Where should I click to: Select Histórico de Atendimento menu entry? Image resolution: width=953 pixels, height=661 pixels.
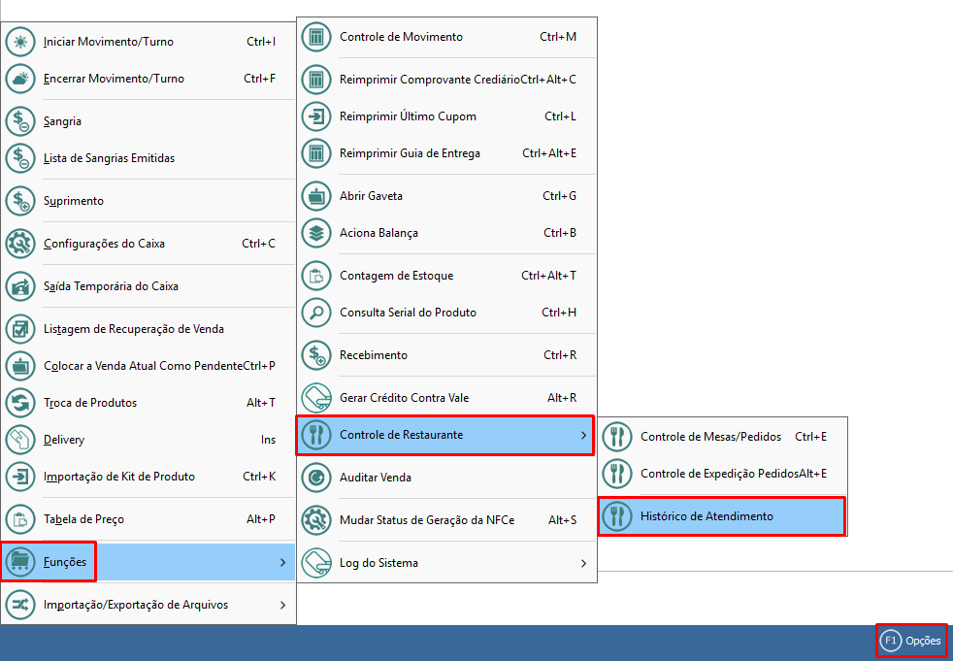(707, 516)
